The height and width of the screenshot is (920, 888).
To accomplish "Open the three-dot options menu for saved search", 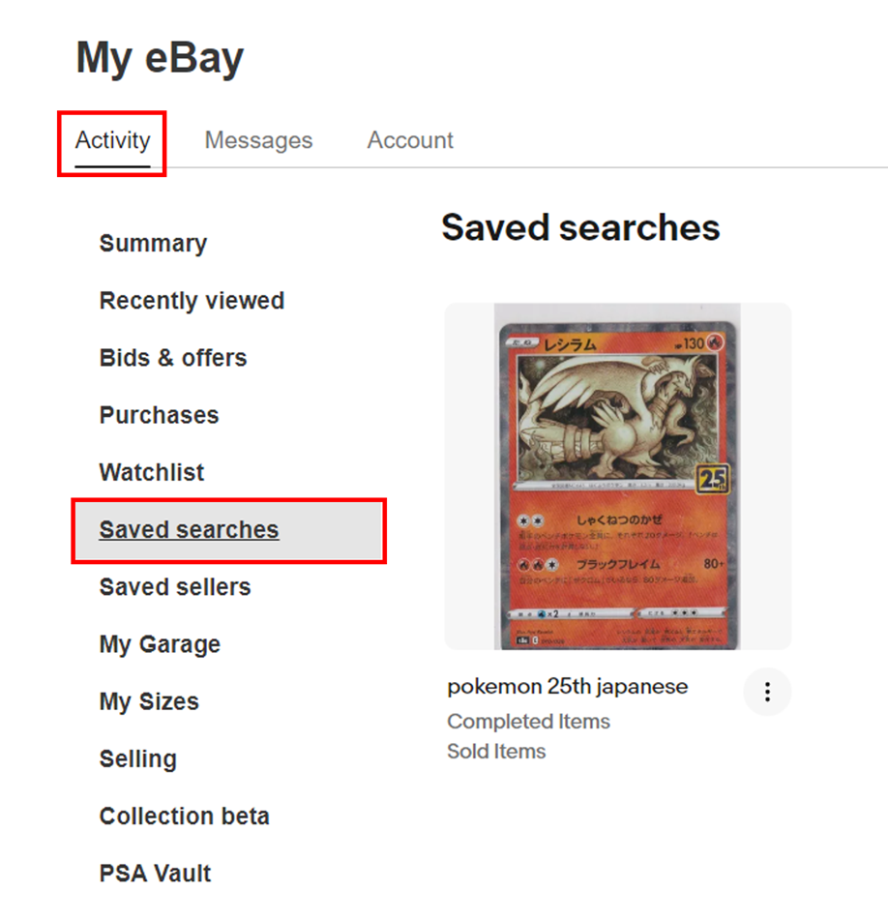I will coord(767,692).
